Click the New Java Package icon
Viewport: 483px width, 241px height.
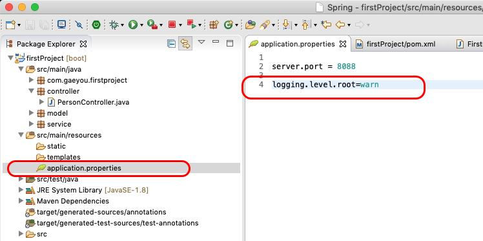tap(214, 25)
